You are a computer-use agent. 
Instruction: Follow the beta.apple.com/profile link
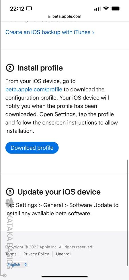[x=34, y=89]
